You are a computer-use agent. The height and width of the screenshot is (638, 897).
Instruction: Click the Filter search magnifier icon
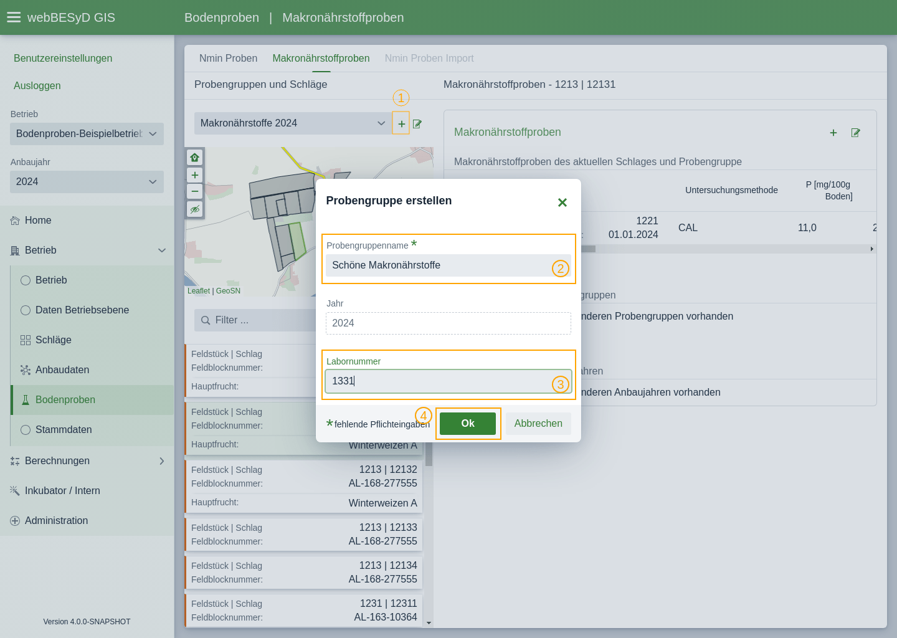click(206, 320)
